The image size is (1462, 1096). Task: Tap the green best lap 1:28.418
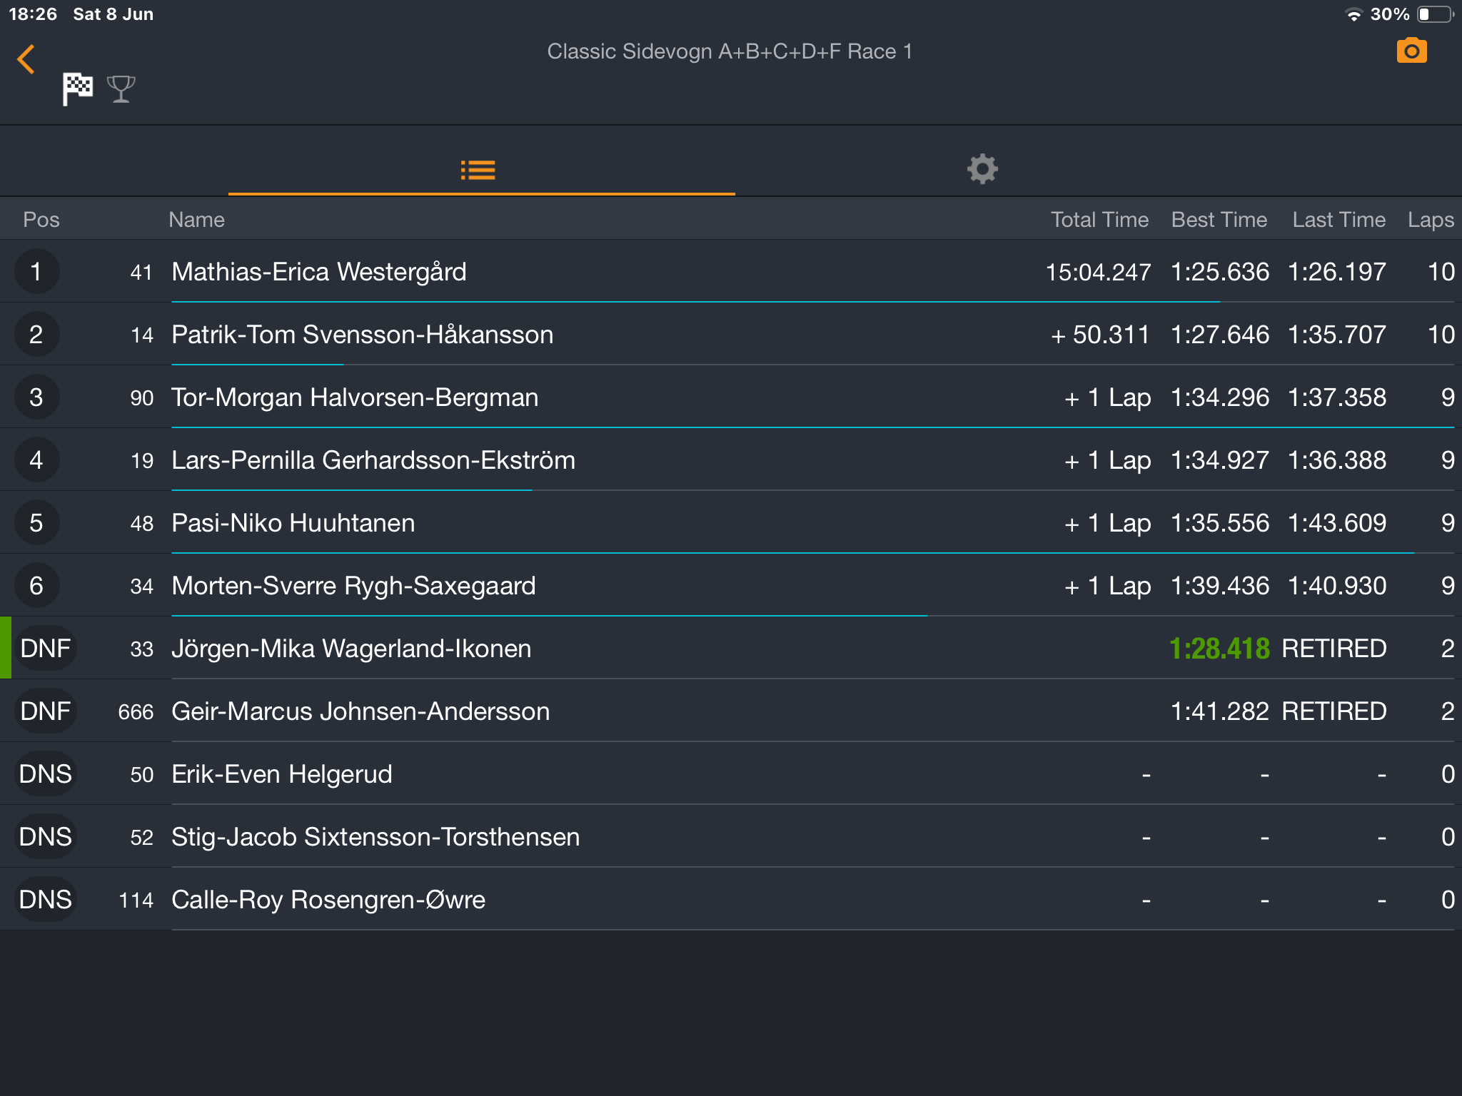[x=1219, y=649]
